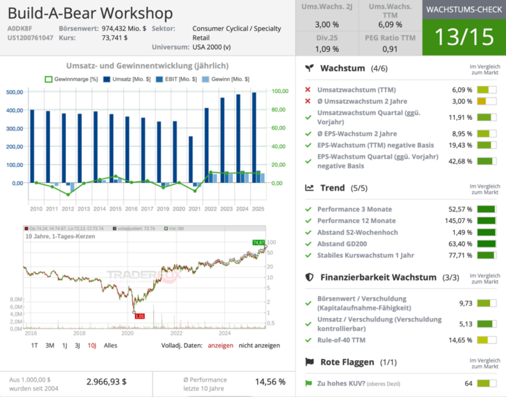Image resolution: width=506 pixels, height=397 pixels.
Task: Click checkmark beside Performance 3 Monate
Action: click(x=308, y=209)
